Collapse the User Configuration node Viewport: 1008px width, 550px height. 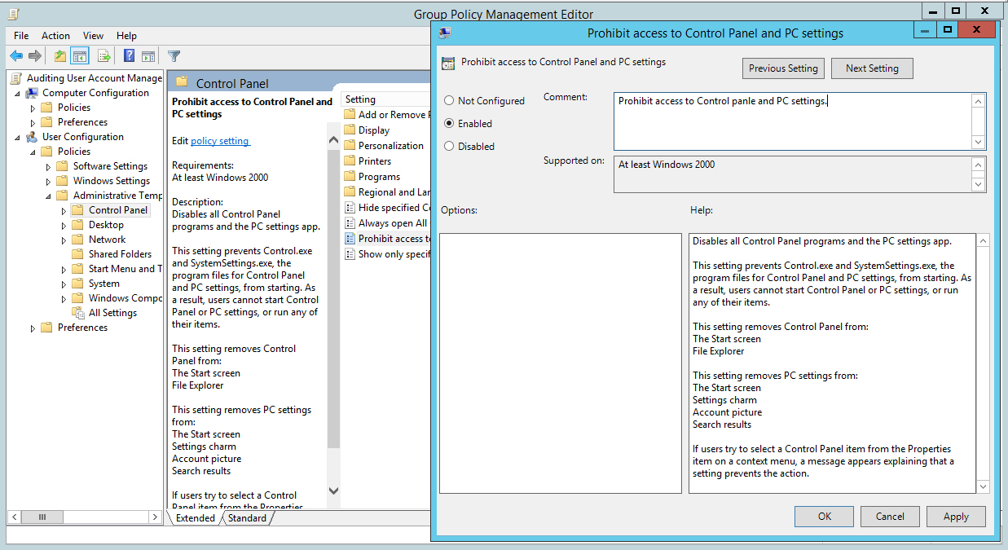pos(18,137)
